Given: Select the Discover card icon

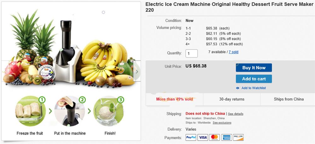Looking at the screenshot, I should click(x=238, y=137).
